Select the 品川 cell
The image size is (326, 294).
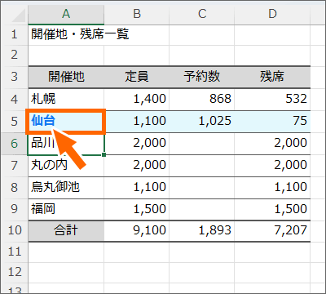[66, 144]
